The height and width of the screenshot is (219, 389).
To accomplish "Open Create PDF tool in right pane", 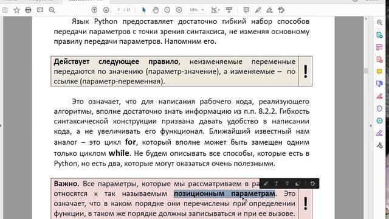I will [379, 35].
